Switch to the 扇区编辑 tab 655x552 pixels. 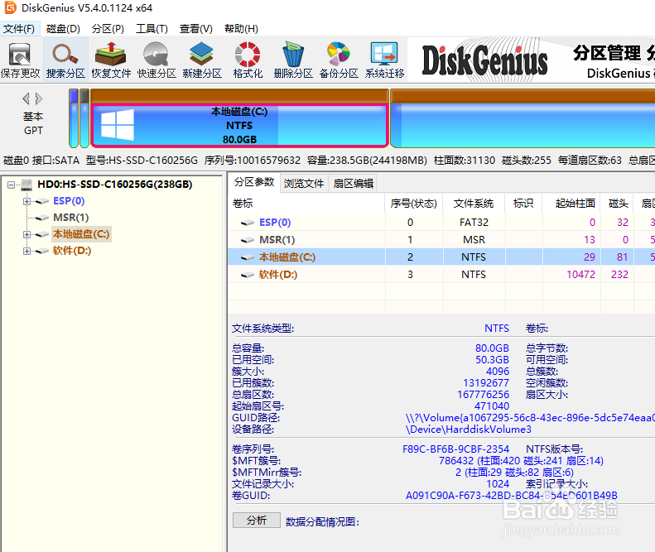tap(353, 183)
